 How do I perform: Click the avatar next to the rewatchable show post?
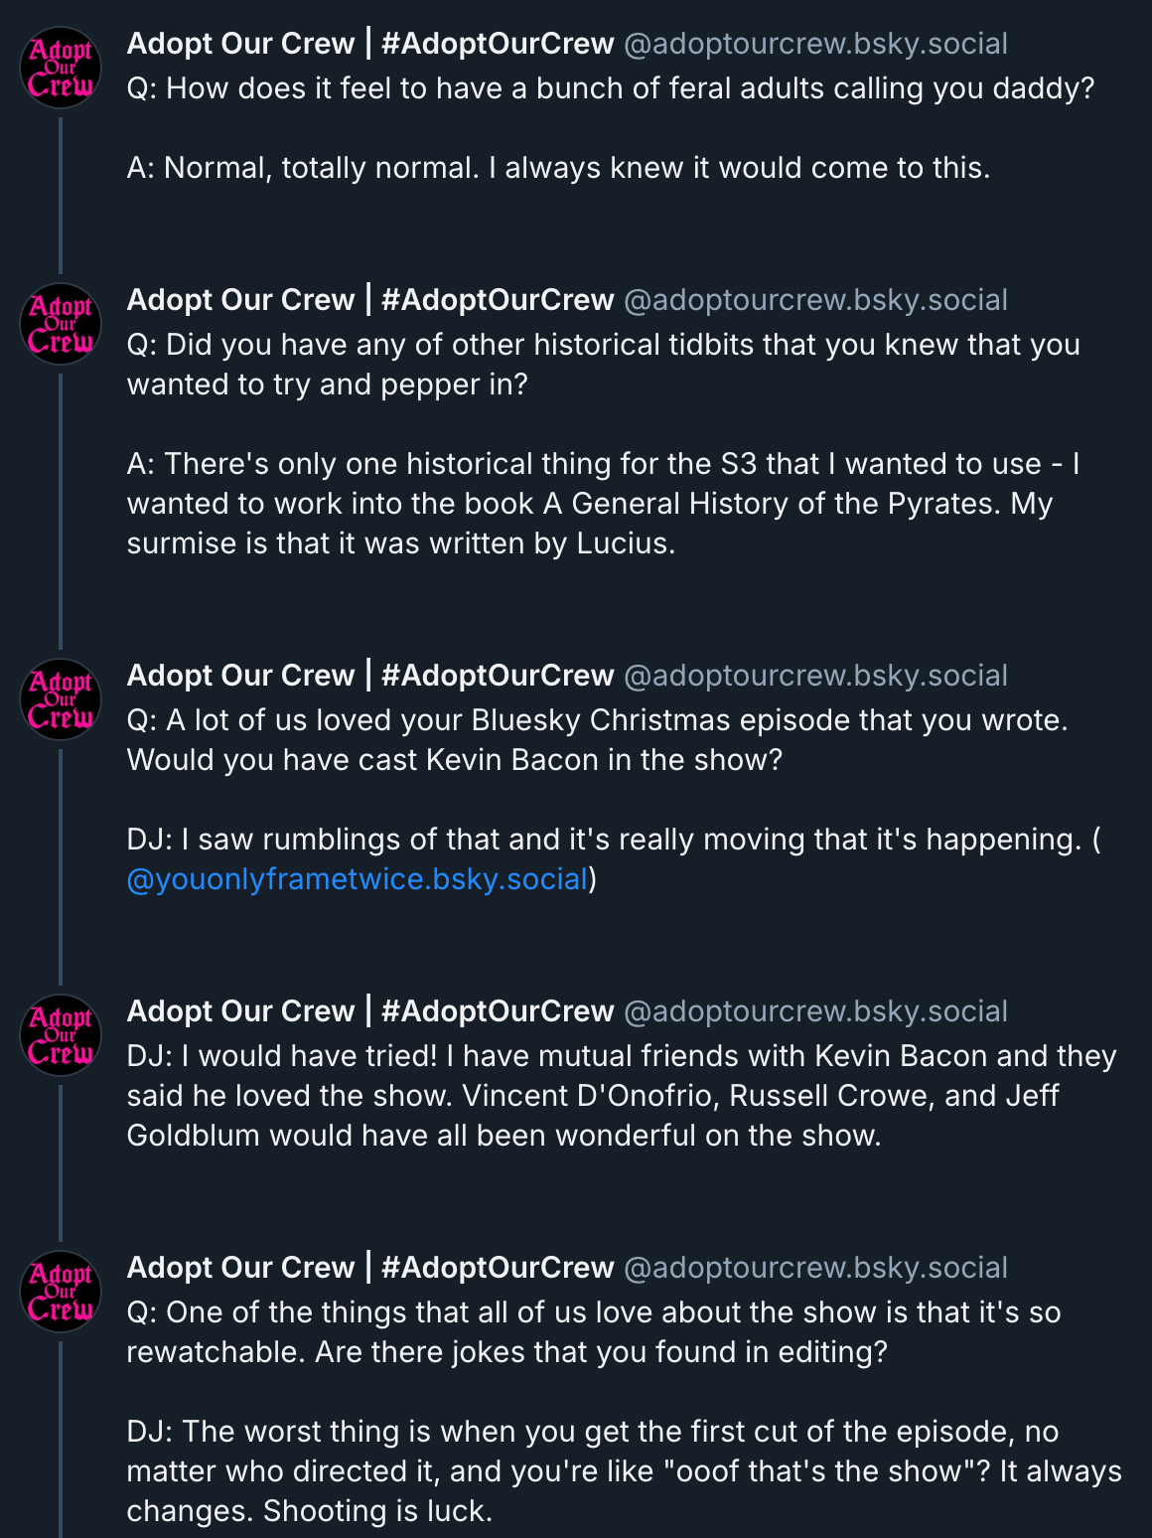click(x=61, y=1292)
